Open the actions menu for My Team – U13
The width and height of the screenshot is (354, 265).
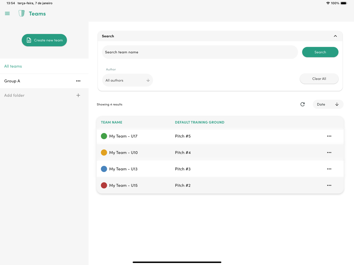[329, 169]
